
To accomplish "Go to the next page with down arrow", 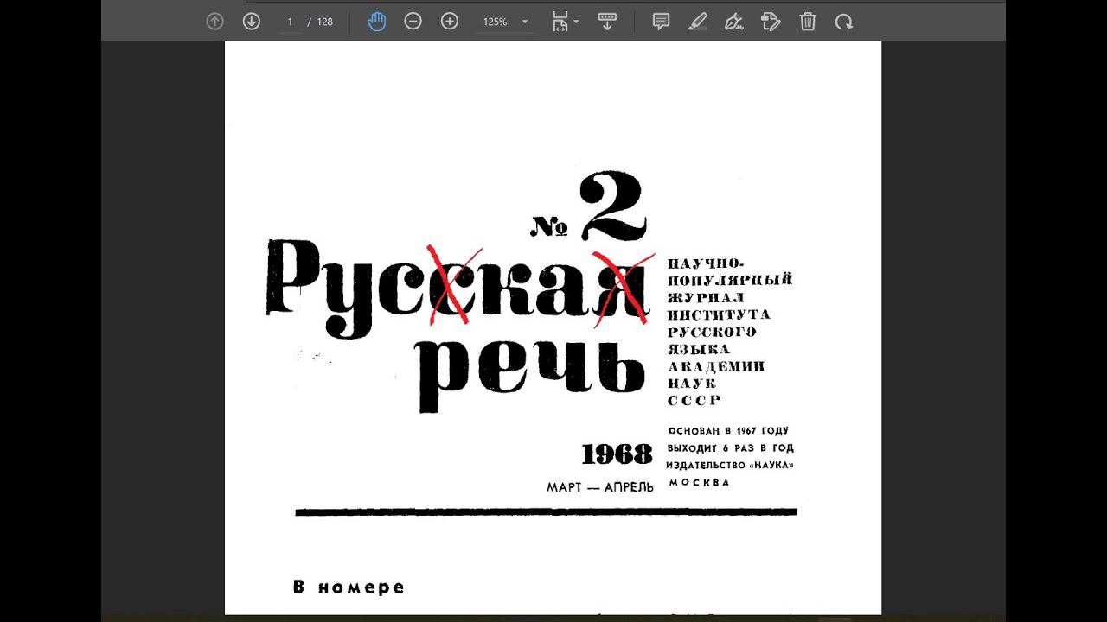I will [x=252, y=22].
